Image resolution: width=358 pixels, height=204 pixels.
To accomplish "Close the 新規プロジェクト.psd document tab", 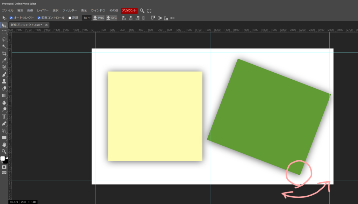I will tap(46, 25).
